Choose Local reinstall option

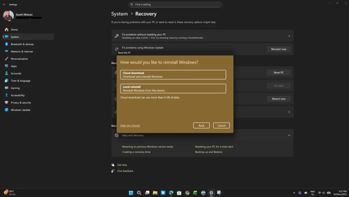(x=173, y=88)
